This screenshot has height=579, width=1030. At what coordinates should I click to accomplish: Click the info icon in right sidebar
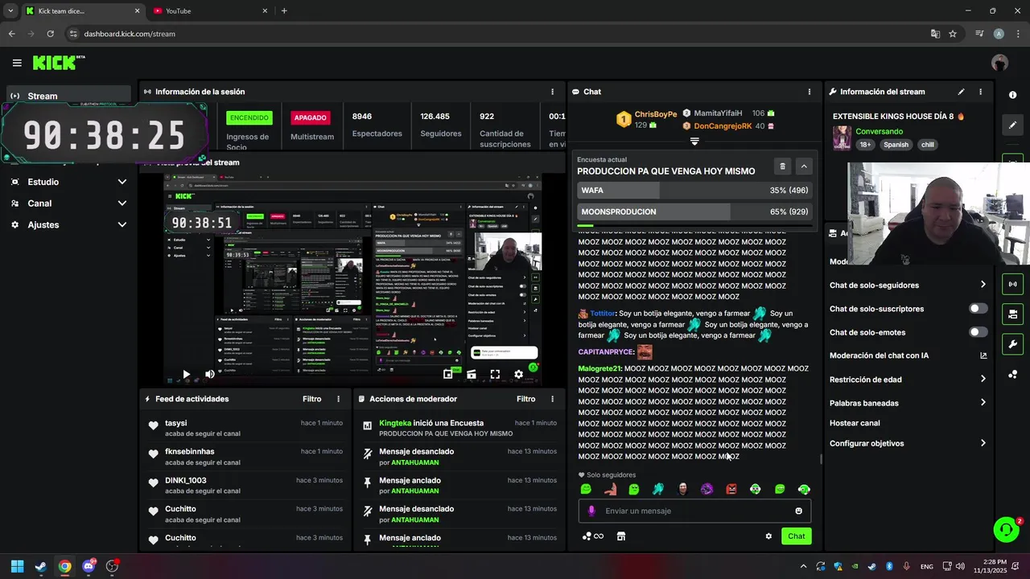click(1012, 95)
